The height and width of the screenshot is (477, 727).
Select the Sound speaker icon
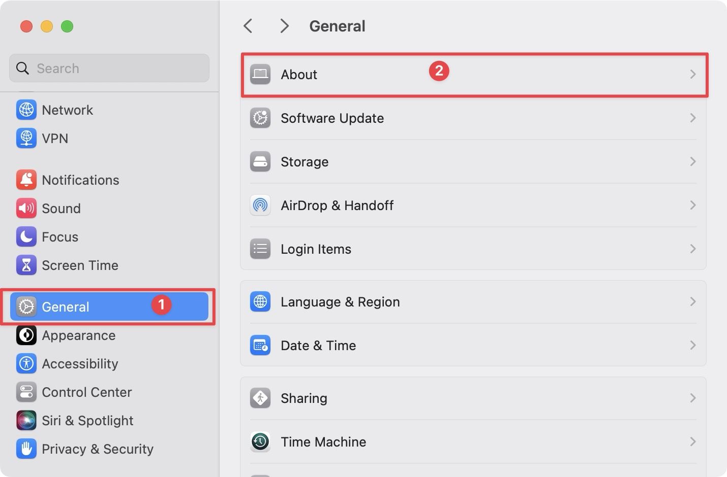pos(26,208)
